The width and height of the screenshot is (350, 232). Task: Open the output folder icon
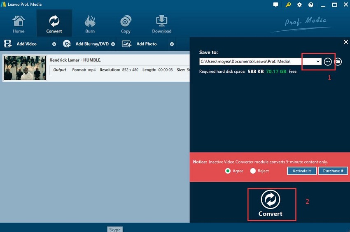point(338,62)
